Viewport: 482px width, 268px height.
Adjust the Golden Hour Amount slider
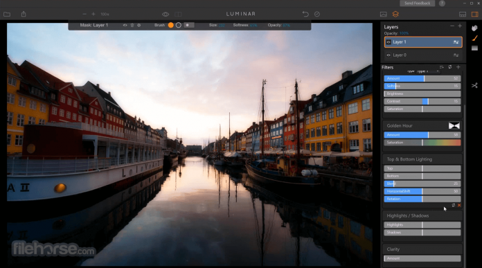[x=422, y=135]
